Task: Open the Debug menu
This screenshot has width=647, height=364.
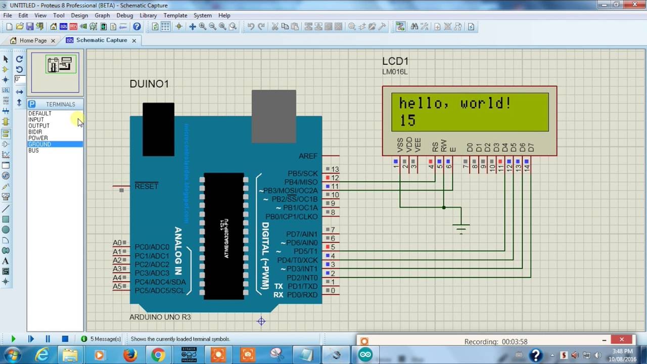Action: pyautogui.click(x=124, y=16)
